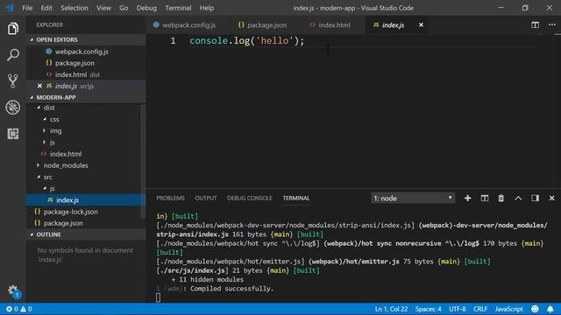Open the Debug menu
The height and width of the screenshot is (315, 561).
[x=146, y=8]
